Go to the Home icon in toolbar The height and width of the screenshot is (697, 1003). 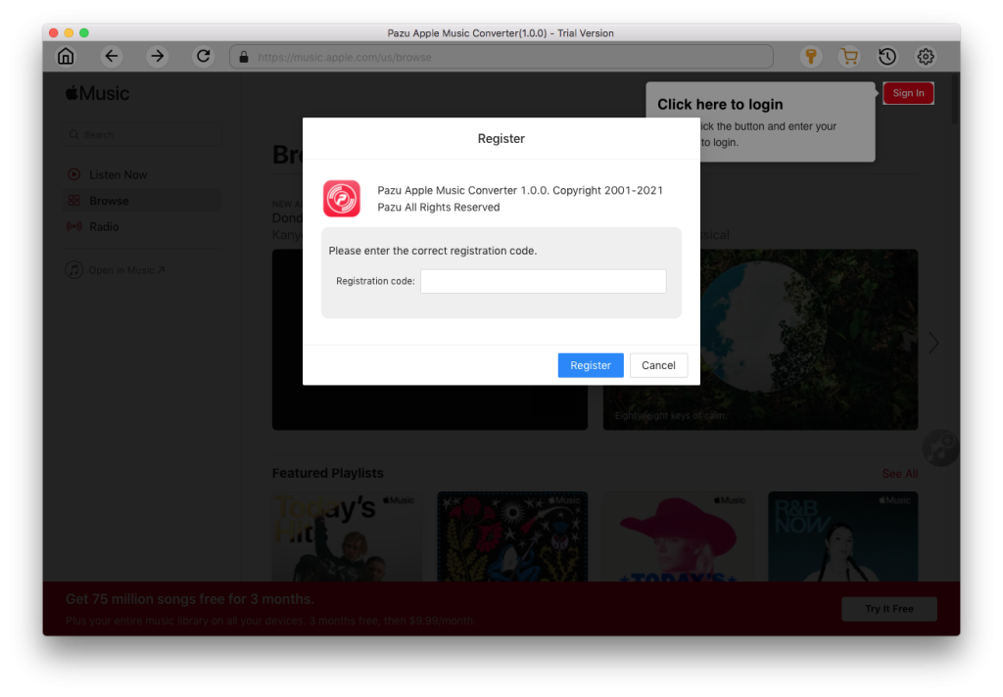(66, 56)
